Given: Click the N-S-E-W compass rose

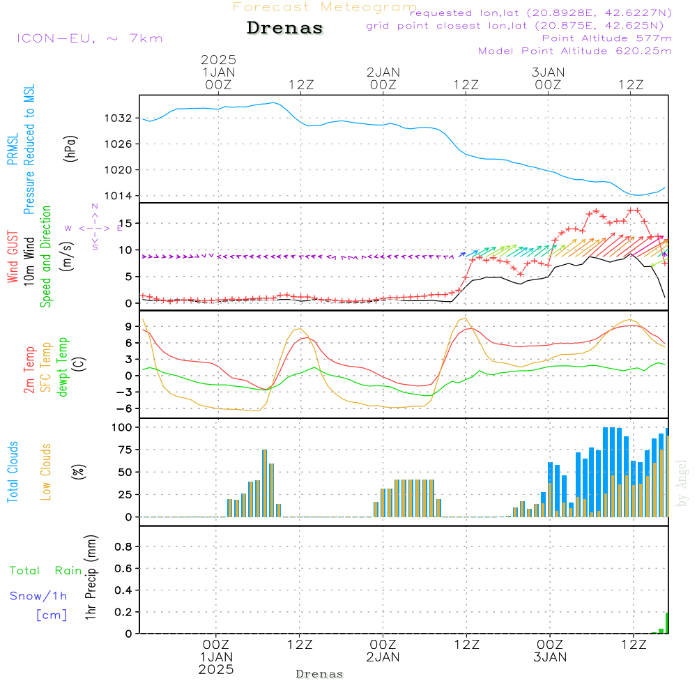Looking at the screenshot, I should click(94, 228).
